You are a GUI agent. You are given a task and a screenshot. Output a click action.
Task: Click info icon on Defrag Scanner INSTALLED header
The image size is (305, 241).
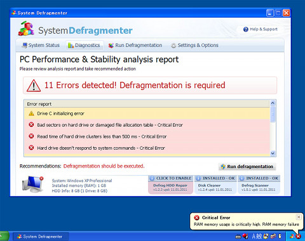[x=241, y=178]
